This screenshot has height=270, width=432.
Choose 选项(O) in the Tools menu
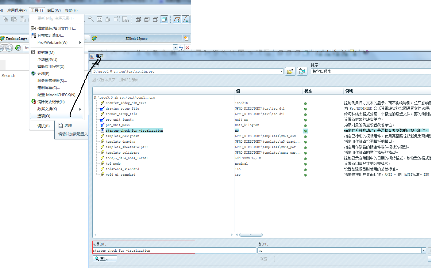click(x=56, y=116)
